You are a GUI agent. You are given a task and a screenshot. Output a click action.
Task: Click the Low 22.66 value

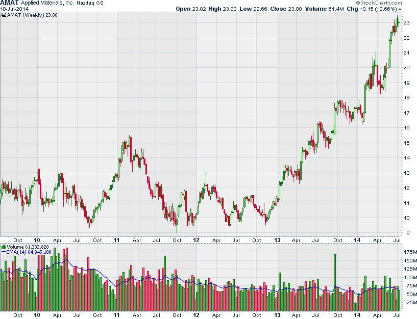click(x=253, y=9)
